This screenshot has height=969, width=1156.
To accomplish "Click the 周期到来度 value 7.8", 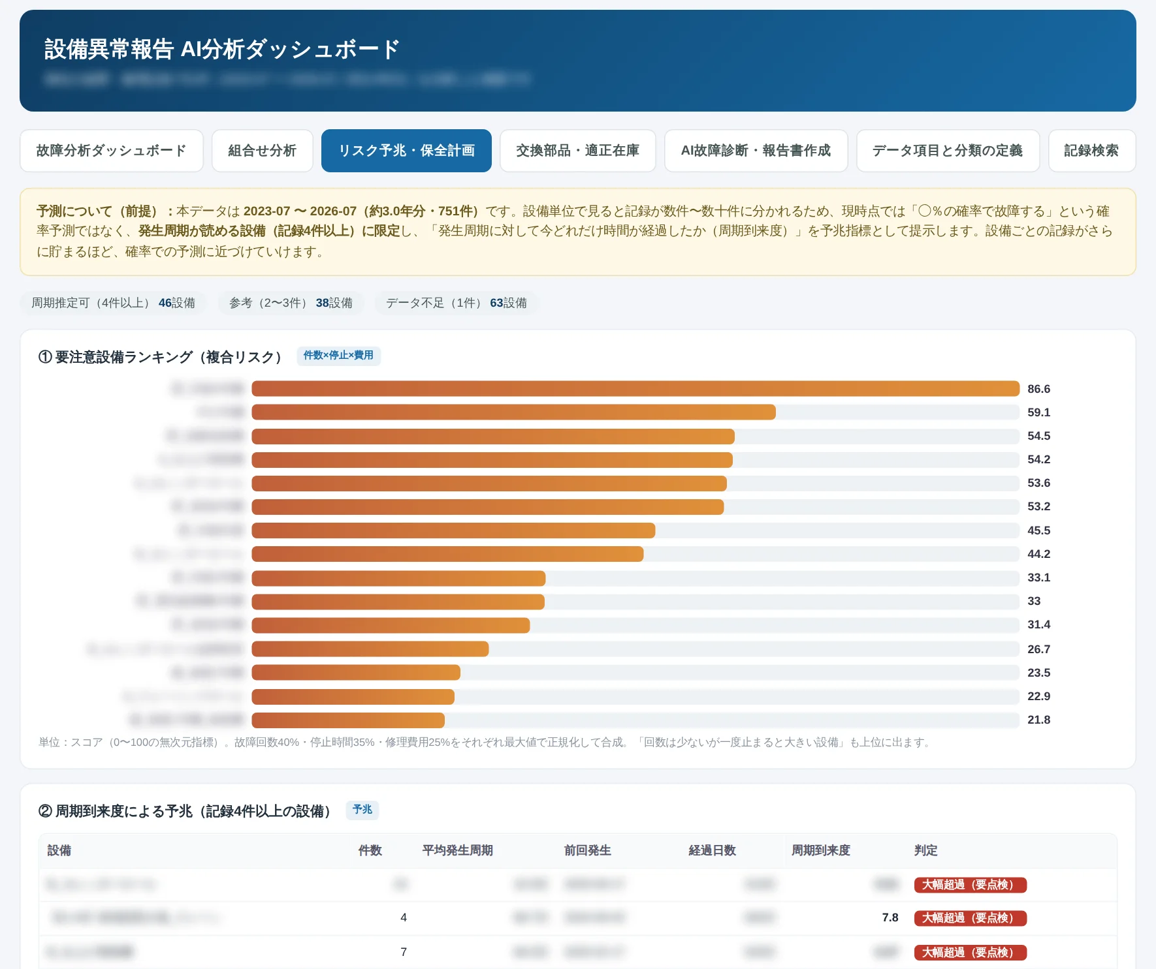I will pos(890,917).
